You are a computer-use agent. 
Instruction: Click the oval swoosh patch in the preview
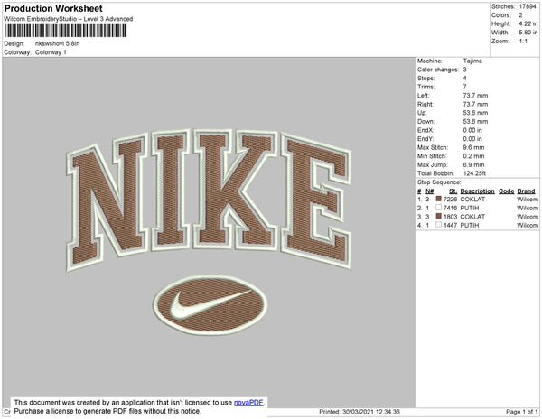pyautogui.click(x=210, y=305)
